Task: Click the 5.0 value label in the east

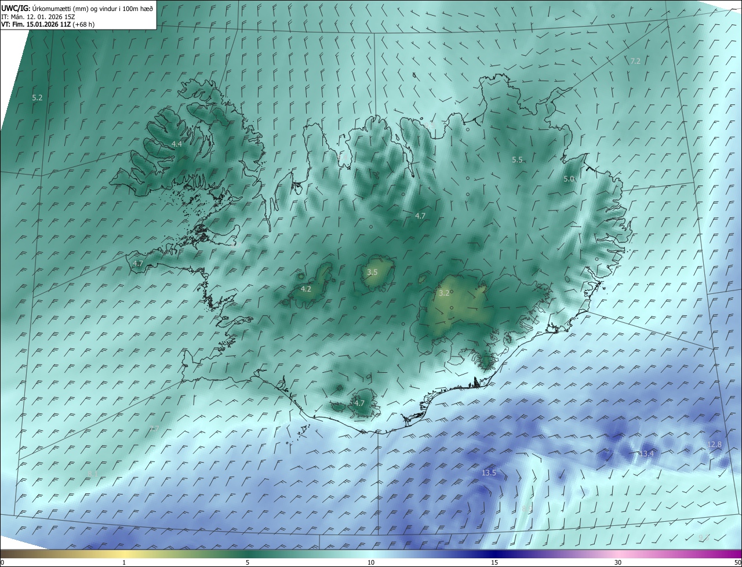Action: (569, 179)
